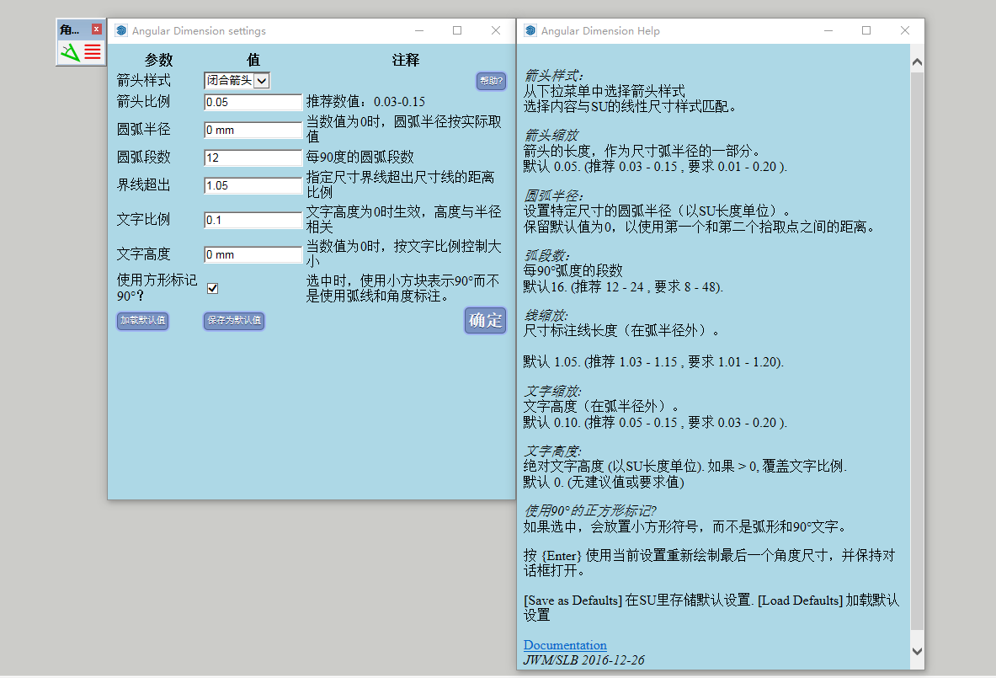
Task: Click the red lines icon in angle toolbar
Action: point(92,51)
